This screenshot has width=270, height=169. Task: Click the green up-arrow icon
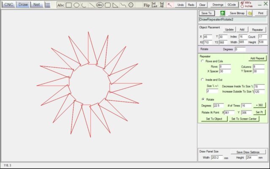pos(222,13)
